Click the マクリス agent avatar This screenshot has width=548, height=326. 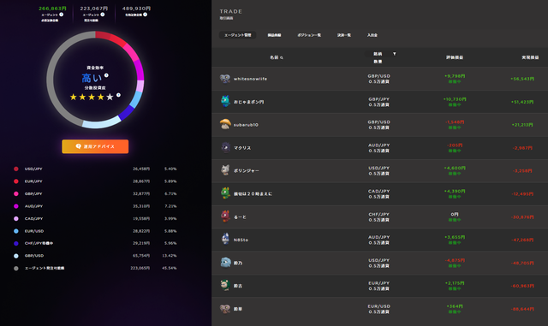pyautogui.click(x=225, y=147)
